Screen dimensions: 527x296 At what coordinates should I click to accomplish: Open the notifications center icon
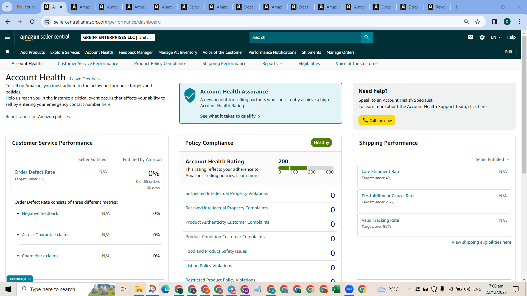pyautogui.click(x=516, y=289)
